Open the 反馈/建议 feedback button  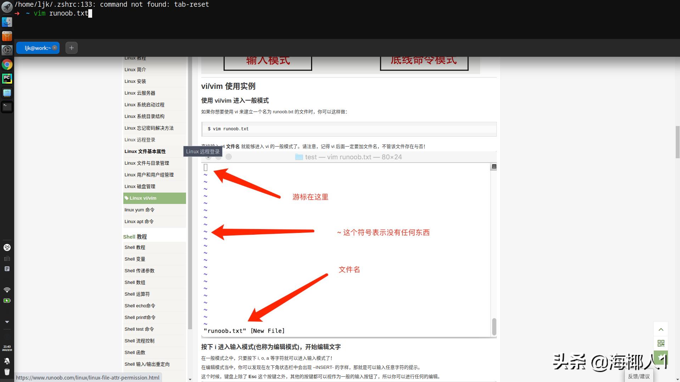tap(639, 376)
